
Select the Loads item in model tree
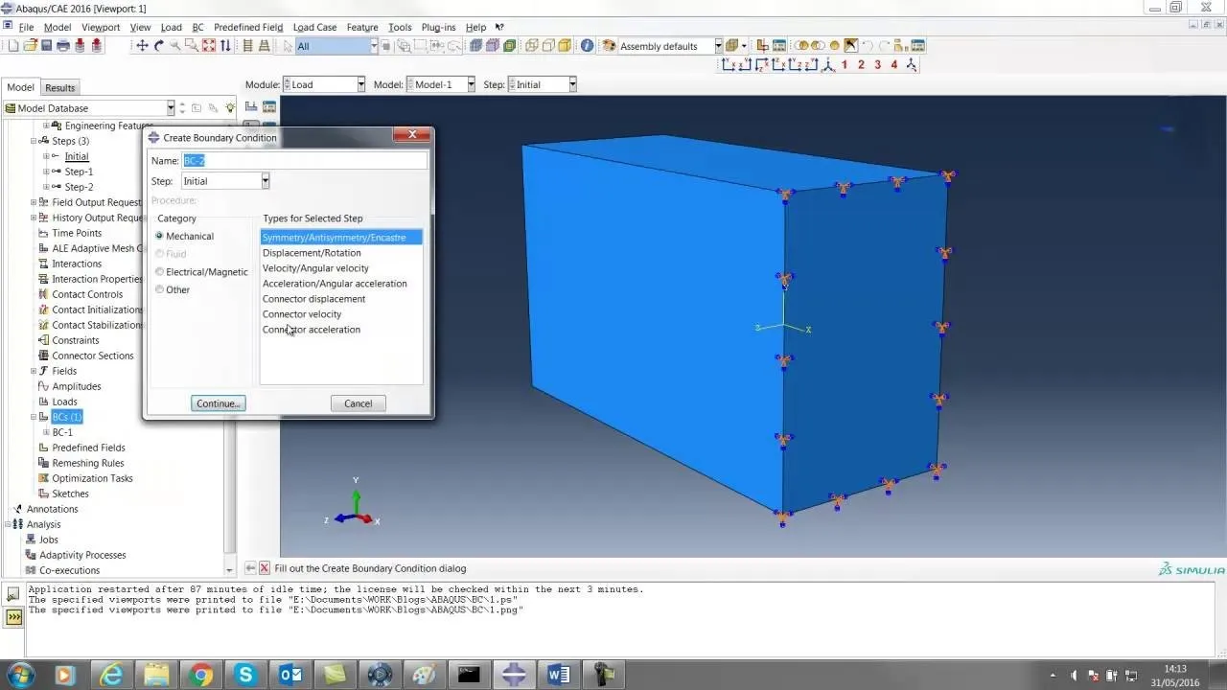click(64, 402)
